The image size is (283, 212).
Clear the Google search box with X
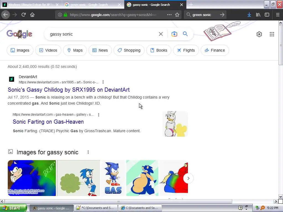(161, 34)
